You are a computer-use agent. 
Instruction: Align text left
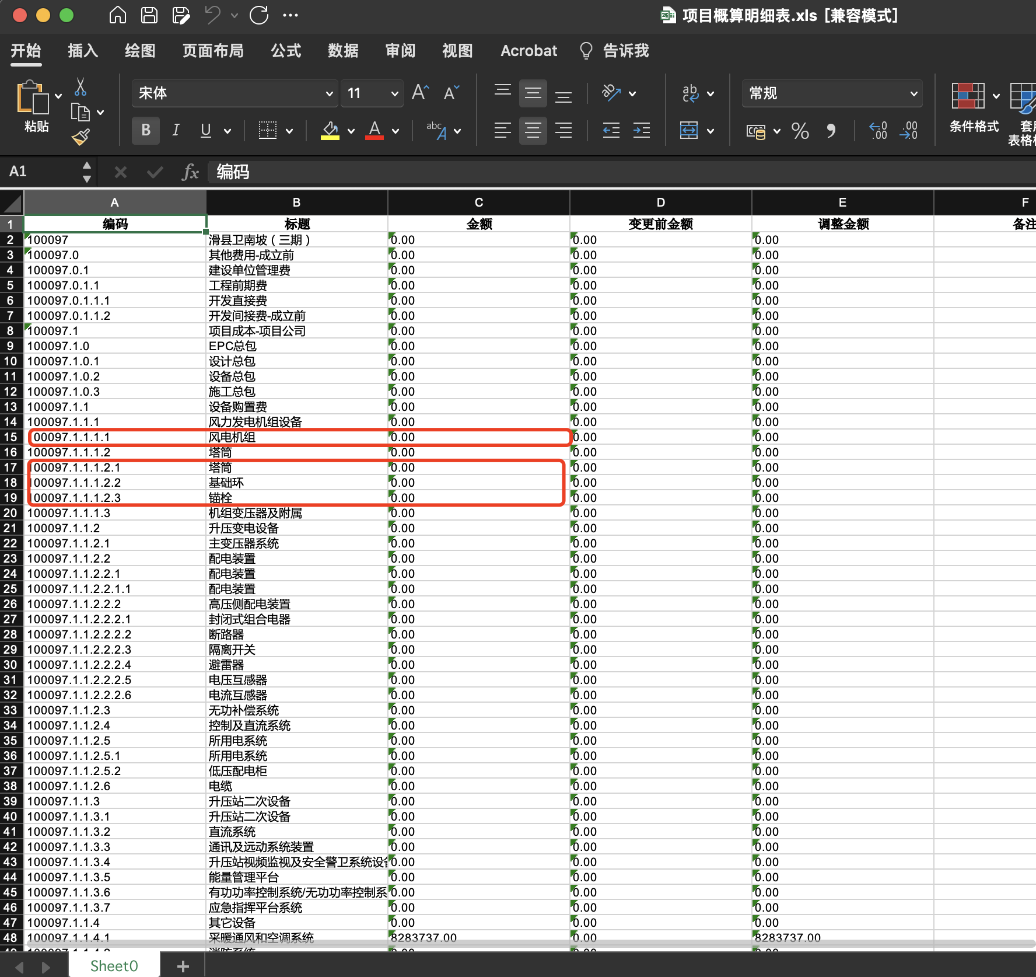pyautogui.click(x=503, y=130)
